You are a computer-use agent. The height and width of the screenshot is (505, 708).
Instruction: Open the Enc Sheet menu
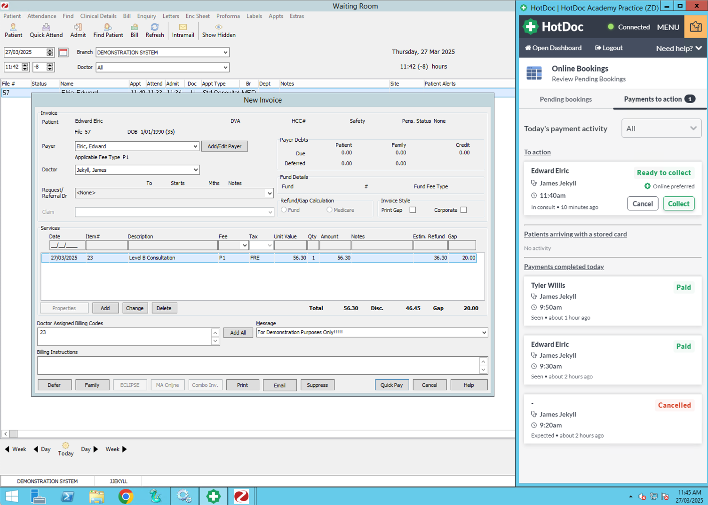pos(198,16)
